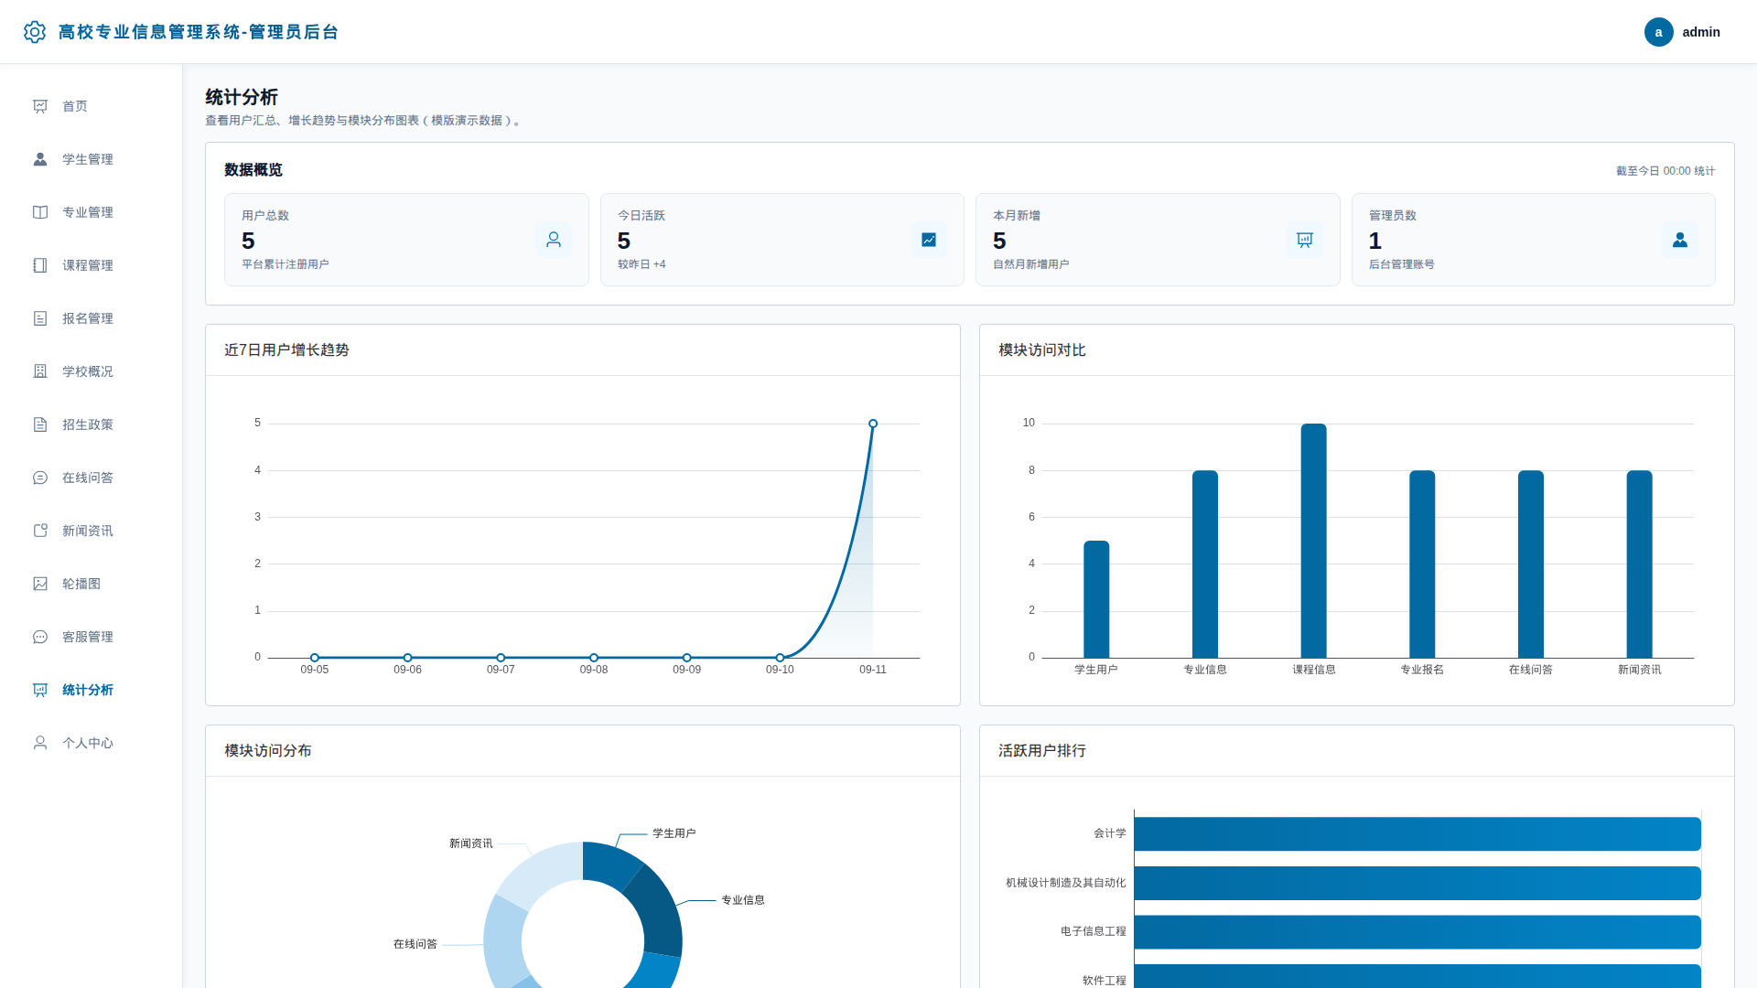Click the 统计分析 chart icon in sidebar

coord(40,690)
